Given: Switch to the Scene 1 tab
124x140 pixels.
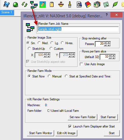Looking at the screenshot, I should coord(7,12).
